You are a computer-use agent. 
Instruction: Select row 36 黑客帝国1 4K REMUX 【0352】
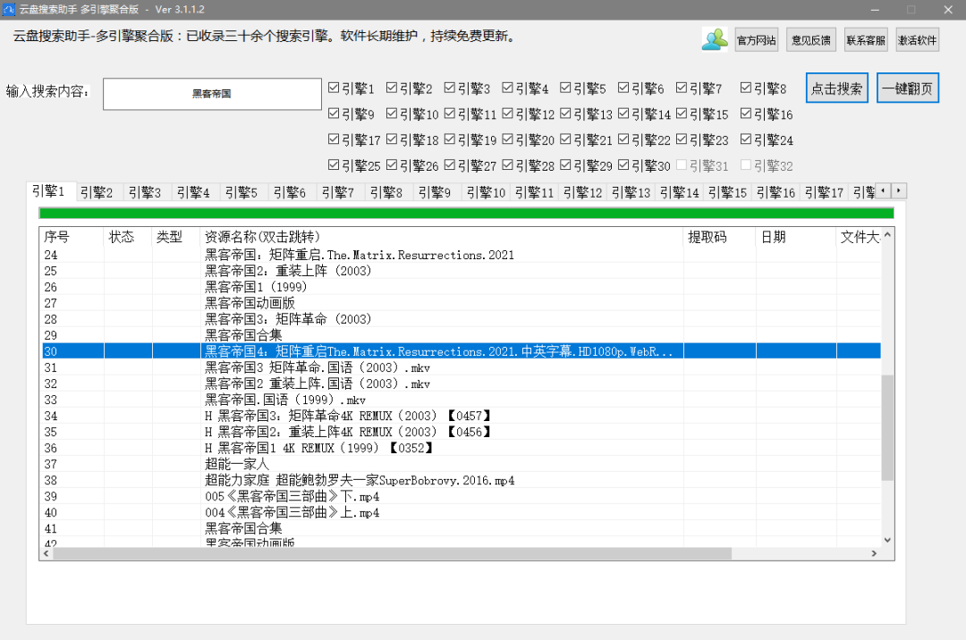[x=461, y=448]
